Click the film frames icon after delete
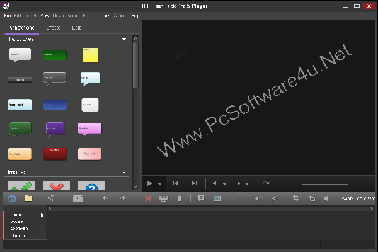This screenshot has height=252, width=378. [x=164, y=198]
